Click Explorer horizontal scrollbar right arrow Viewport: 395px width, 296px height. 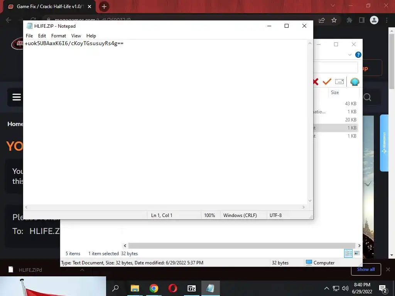point(359,246)
